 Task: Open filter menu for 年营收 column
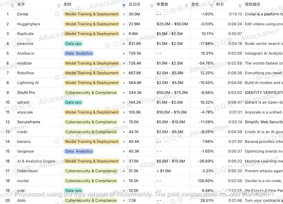[187, 6]
